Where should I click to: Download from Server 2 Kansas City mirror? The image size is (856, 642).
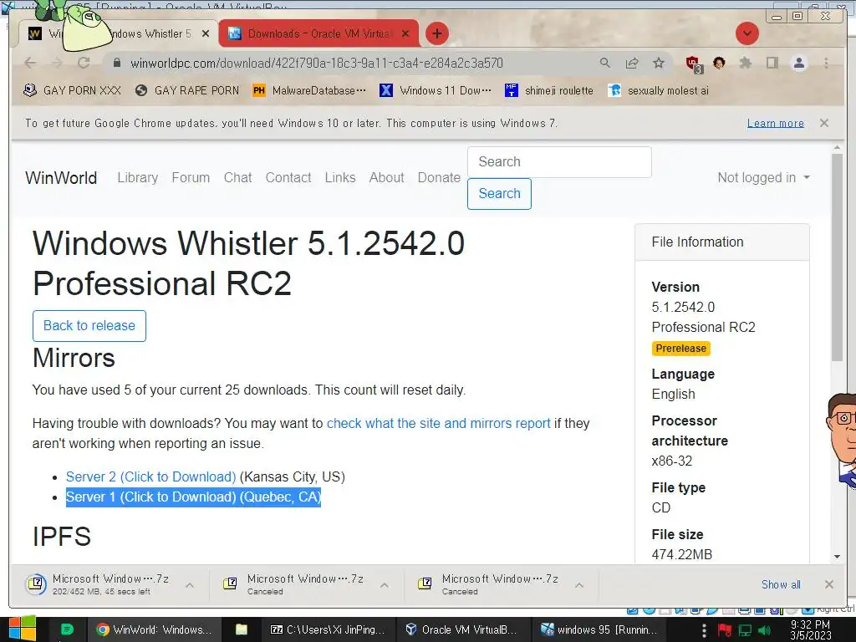(150, 476)
